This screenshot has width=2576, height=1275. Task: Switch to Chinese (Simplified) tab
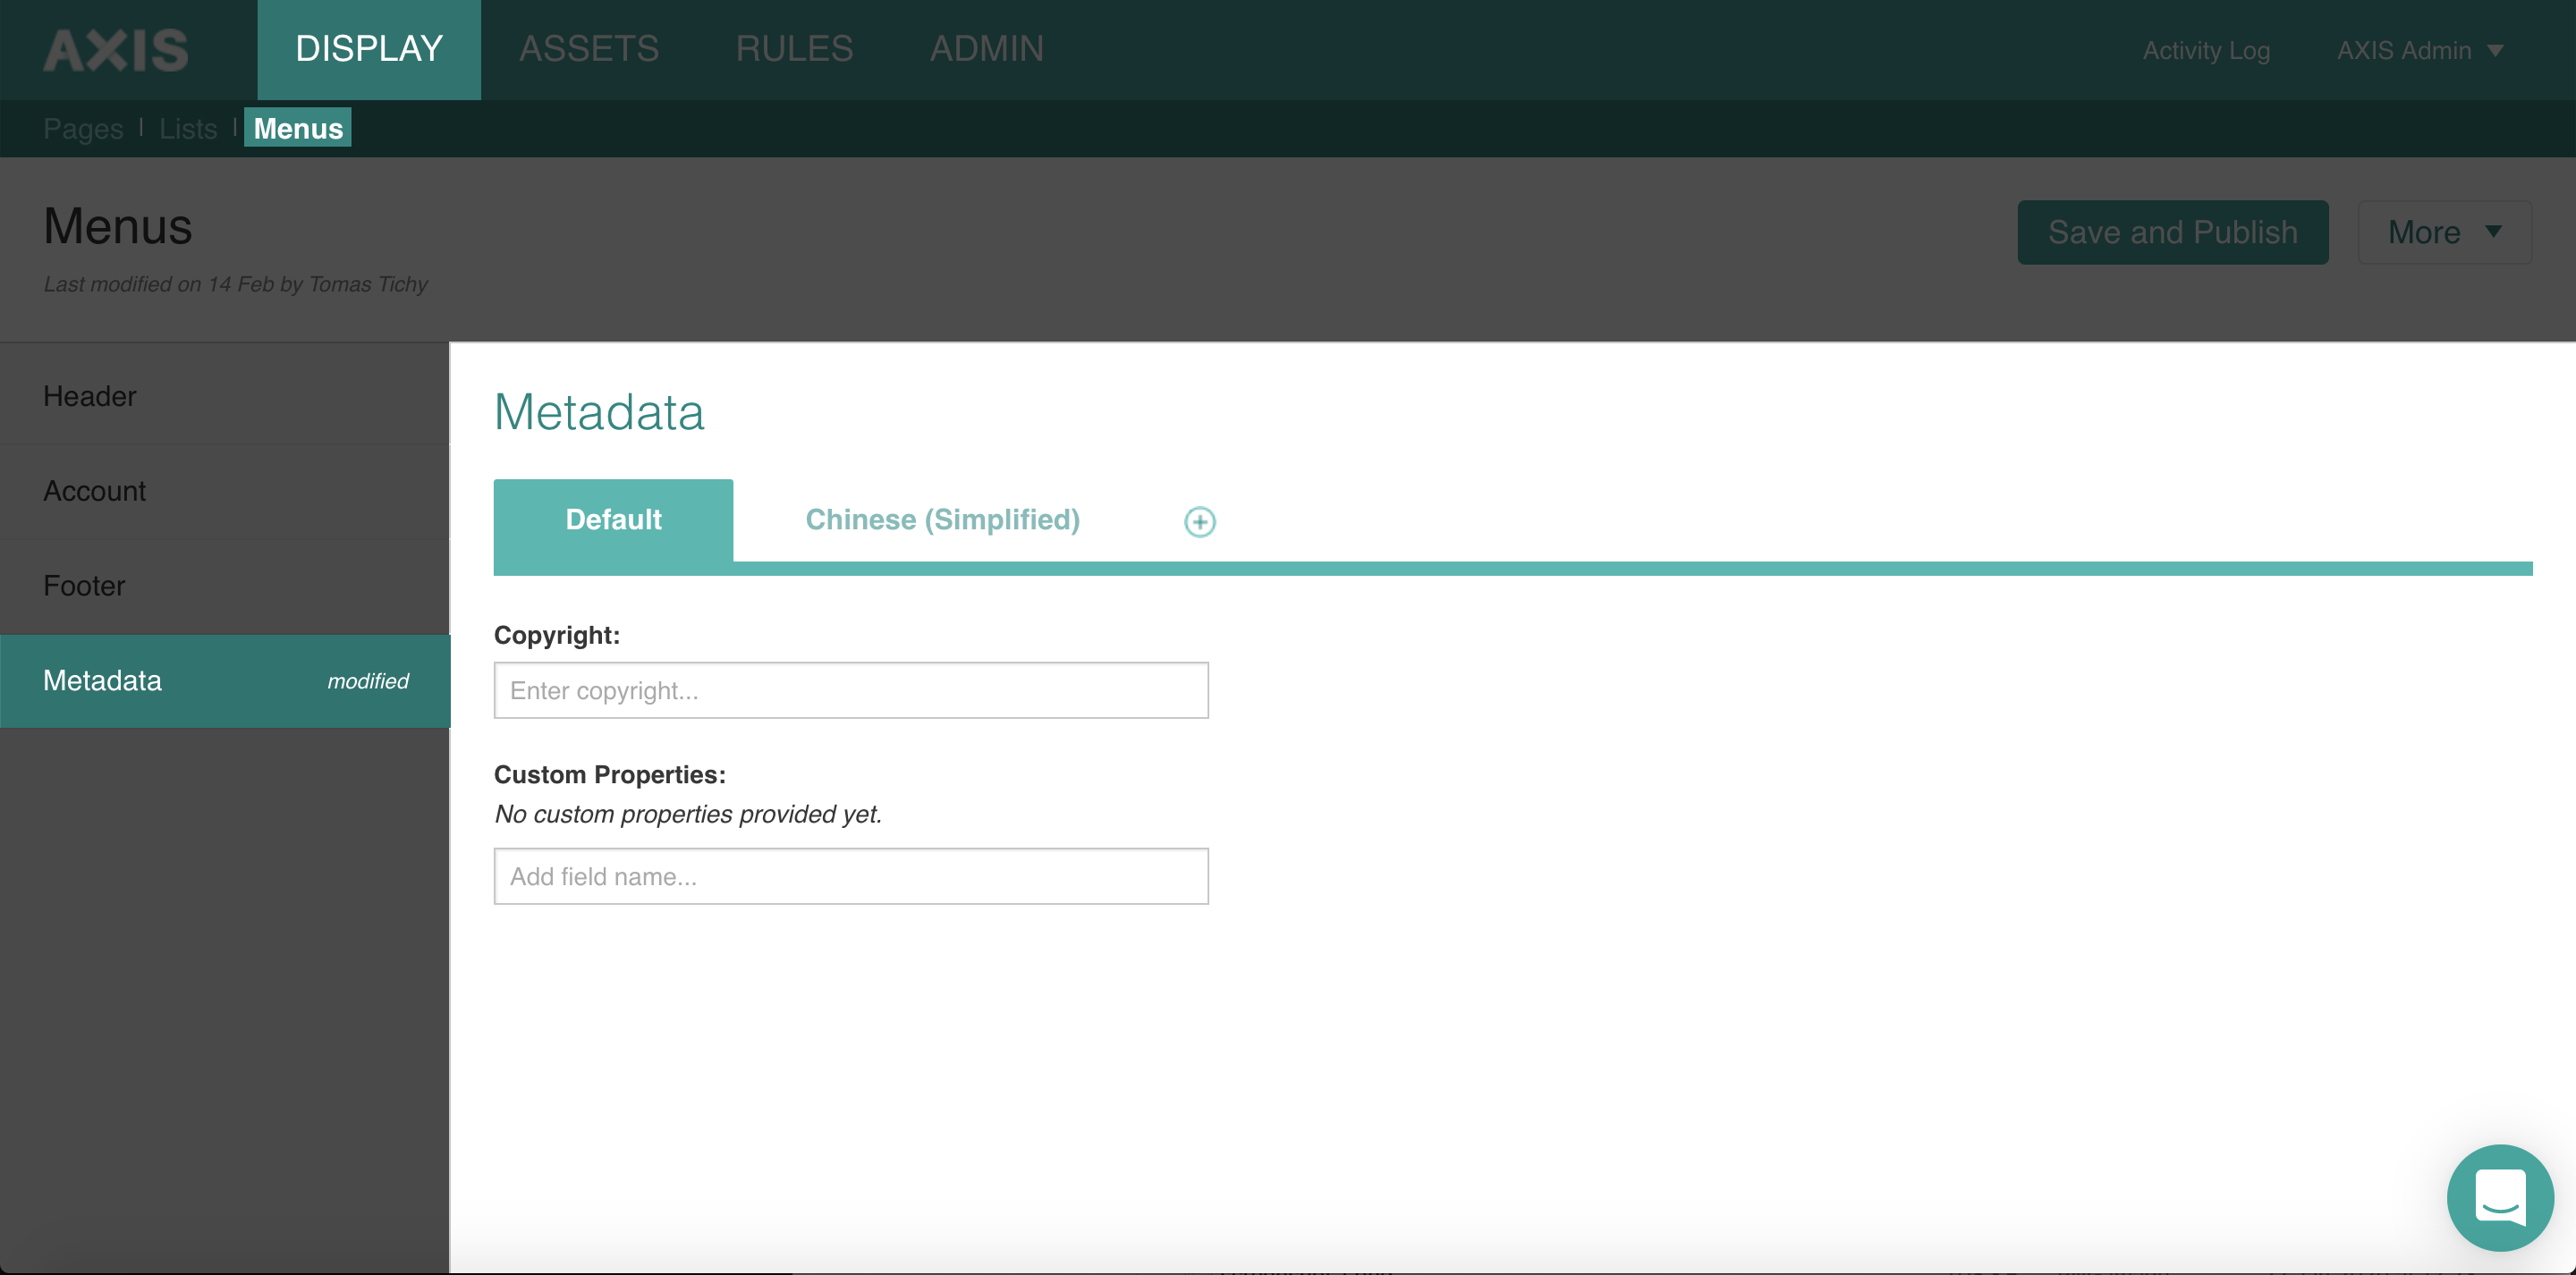(x=942, y=520)
